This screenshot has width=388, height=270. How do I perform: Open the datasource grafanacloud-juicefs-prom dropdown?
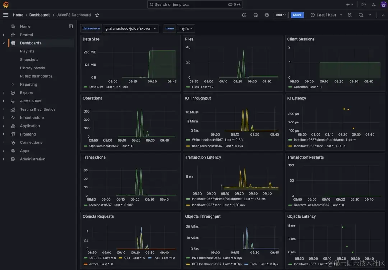(131, 28)
